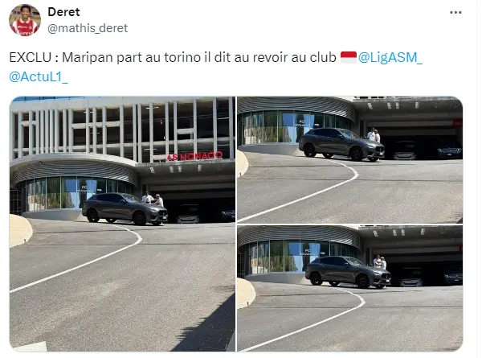Click the tweet text about Maripan and Torino
Screen dimensions: 482x358
coord(173,57)
